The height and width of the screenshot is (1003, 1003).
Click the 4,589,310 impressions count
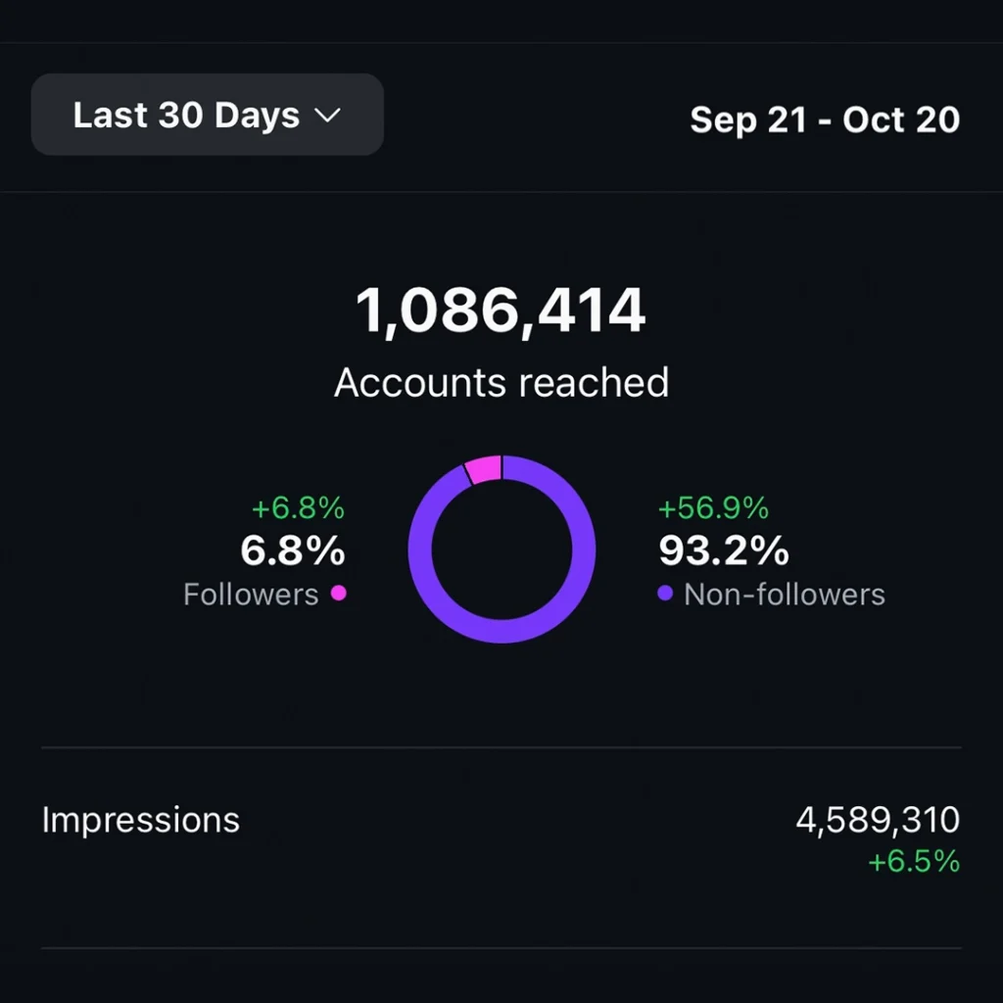pyautogui.click(x=878, y=821)
